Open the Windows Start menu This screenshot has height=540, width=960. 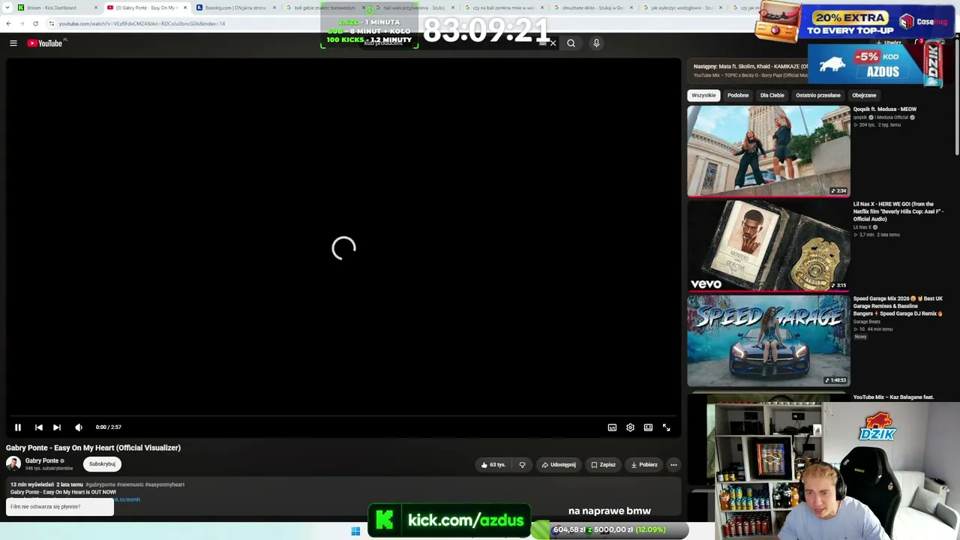point(355,531)
